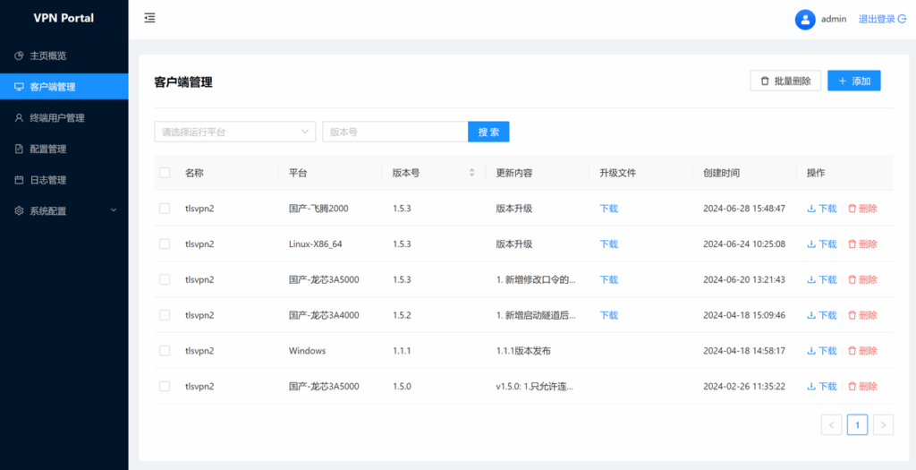Click the delete trash icon for the Linux-X86_64 row
Image resolution: width=916 pixels, height=470 pixels.
click(852, 244)
